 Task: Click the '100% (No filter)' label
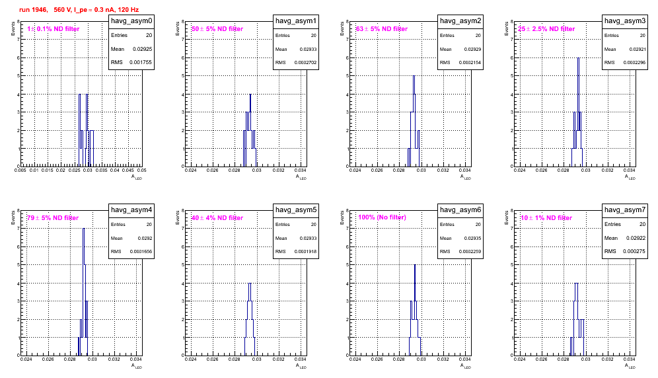coord(383,217)
